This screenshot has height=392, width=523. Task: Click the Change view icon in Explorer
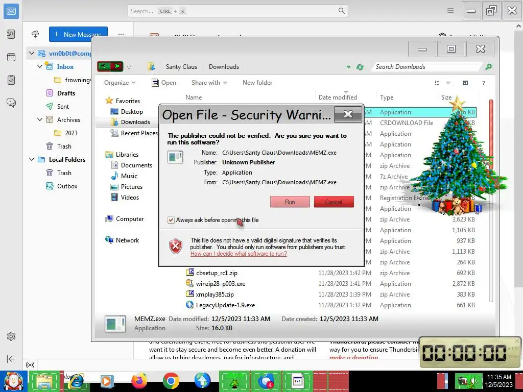coord(437,83)
